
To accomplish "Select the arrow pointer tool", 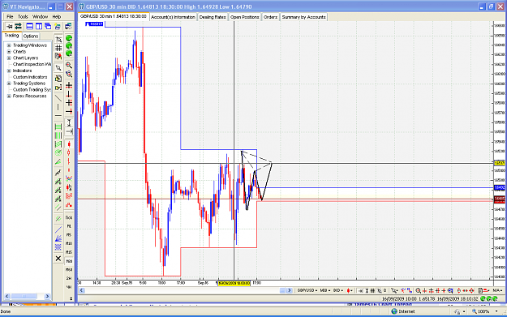I will [x=58, y=68].
